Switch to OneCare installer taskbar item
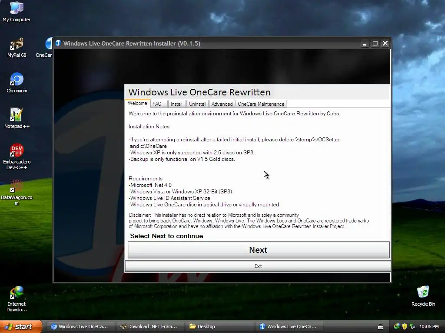445x333 pixels. click(289, 326)
